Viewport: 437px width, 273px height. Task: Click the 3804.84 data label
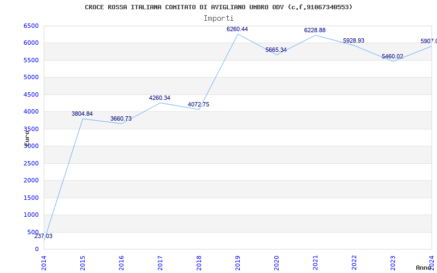(x=82, y=114)
